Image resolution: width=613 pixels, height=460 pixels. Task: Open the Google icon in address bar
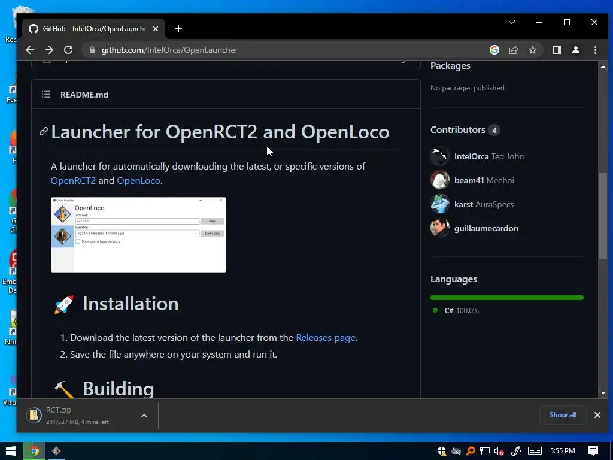click(x=494, y=50)
